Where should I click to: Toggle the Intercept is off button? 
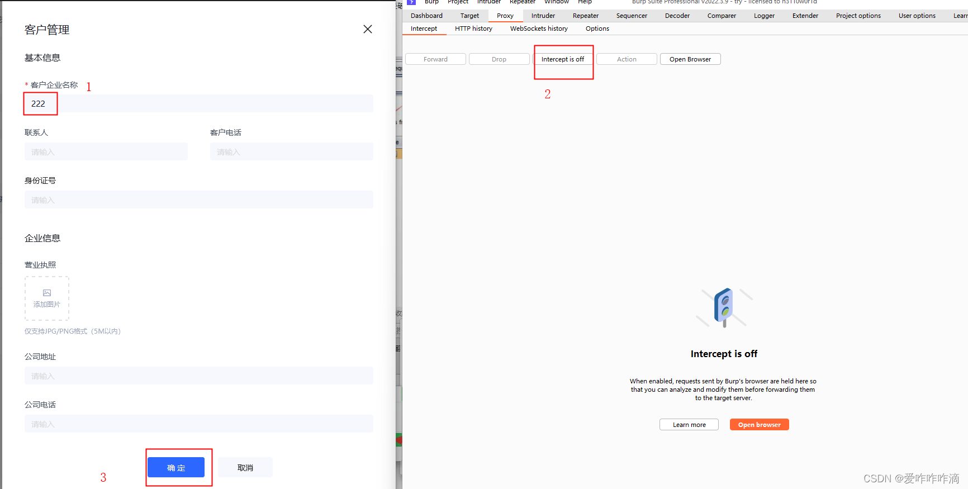pyautogui.click(x=563, y=59)
